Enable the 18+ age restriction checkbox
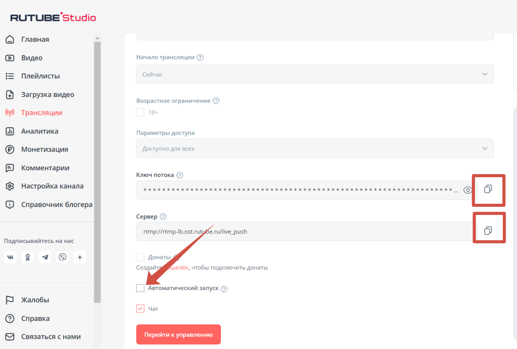 pos(140,112)
